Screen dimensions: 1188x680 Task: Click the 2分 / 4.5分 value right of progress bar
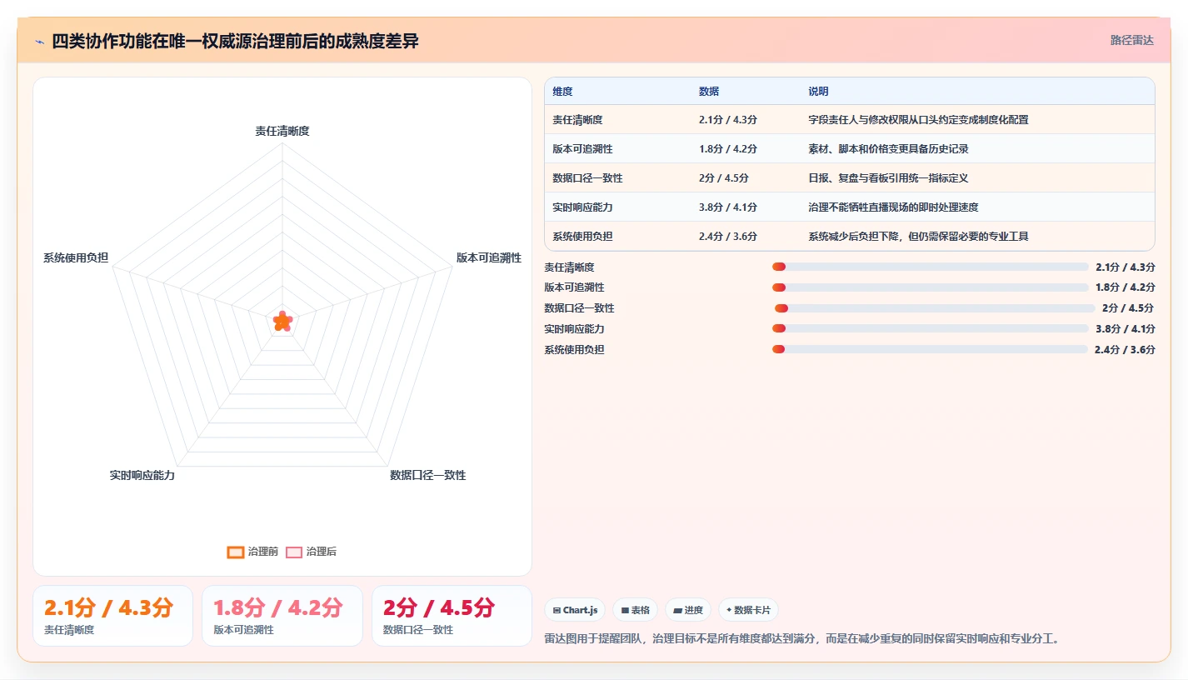[x=1129, y=308]
